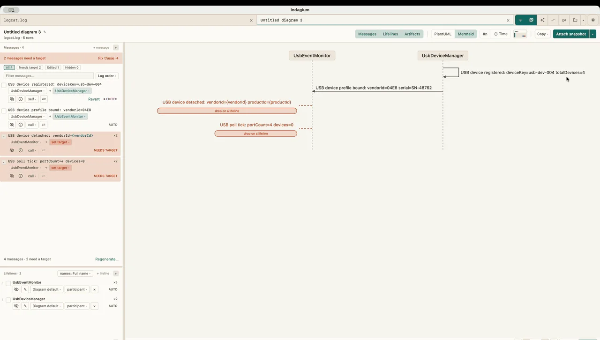Click the Attach snapshot button
Viewport: 600px width, 340px height.
click(571, 34)
